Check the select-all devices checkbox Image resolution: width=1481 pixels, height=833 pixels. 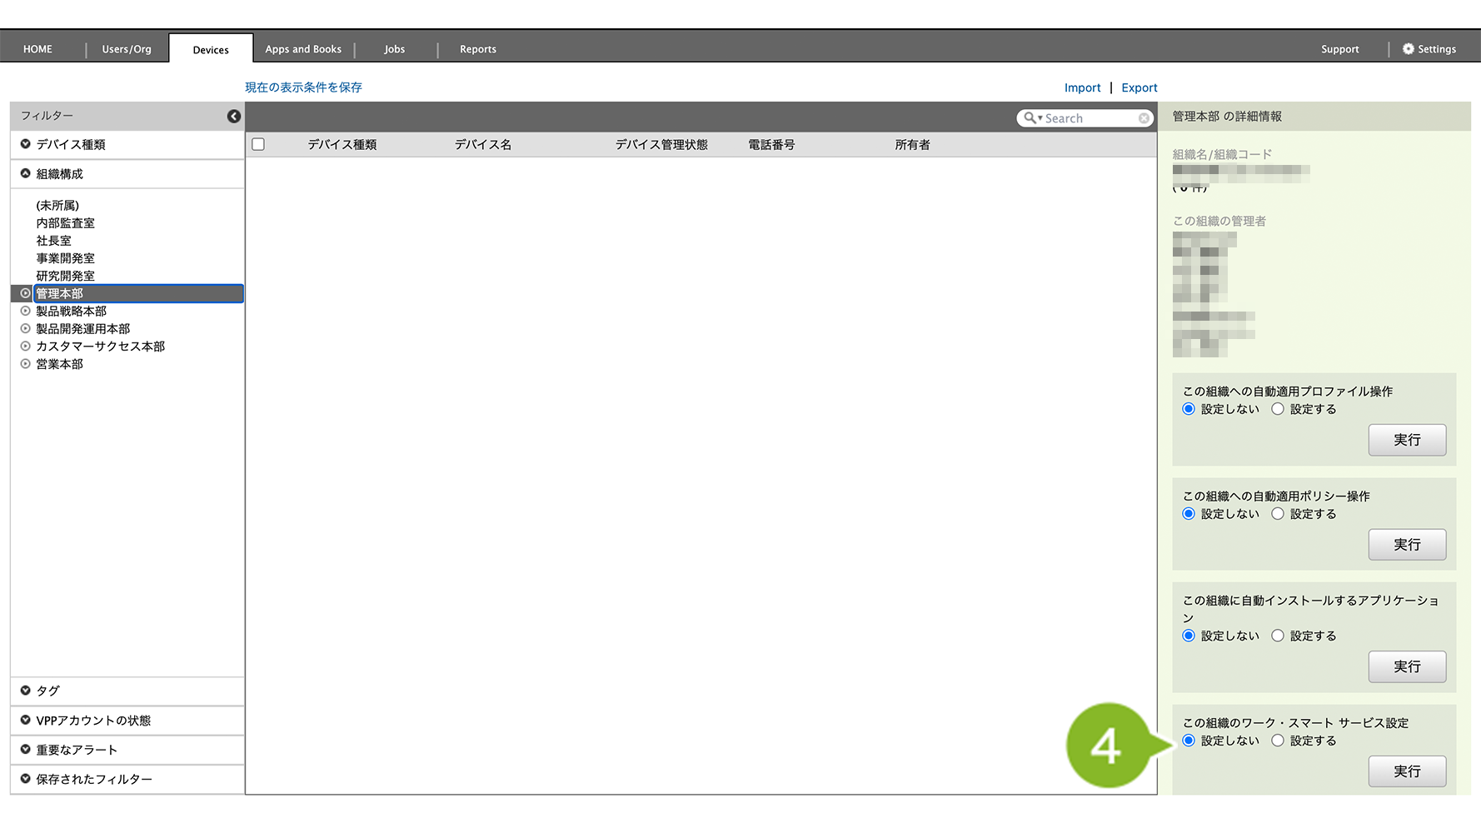click(258, 145)
